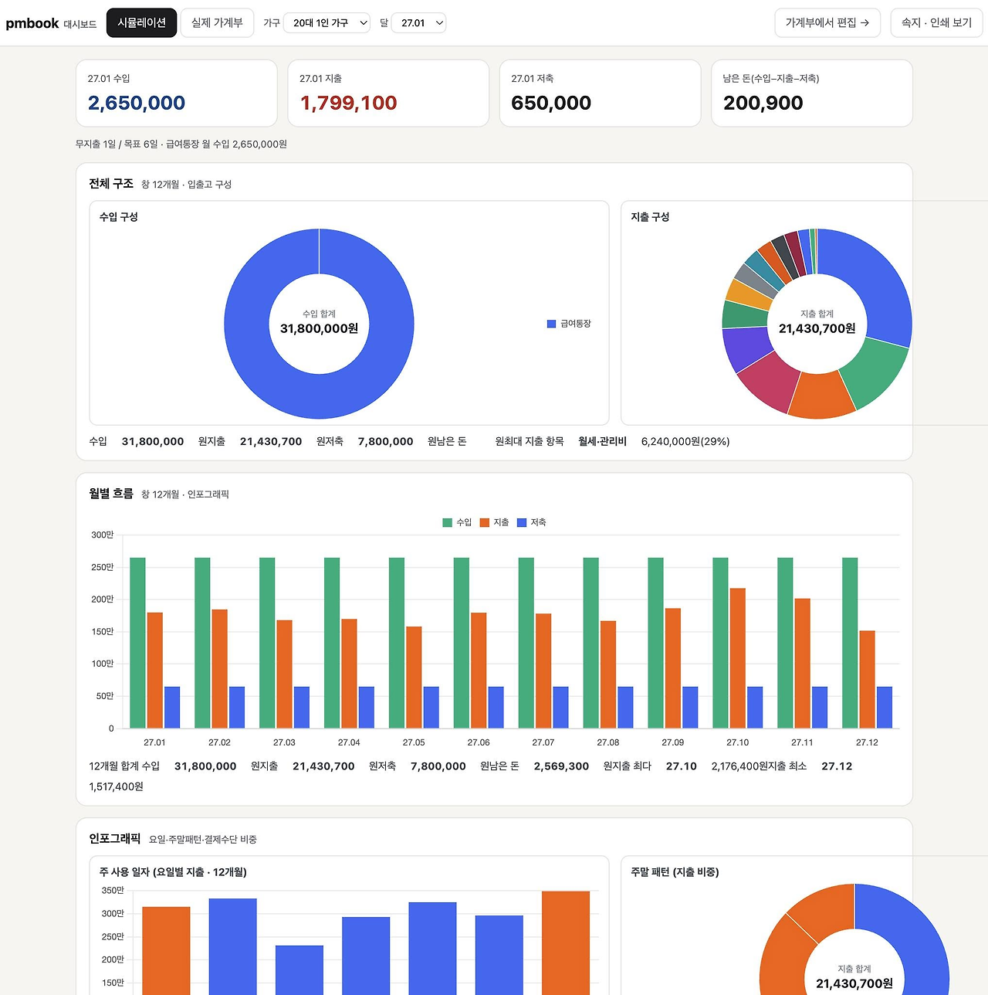Click the 가계부에서 편집 button
Image resolution: width=988 pixels, height=995 pixels.
827,23
